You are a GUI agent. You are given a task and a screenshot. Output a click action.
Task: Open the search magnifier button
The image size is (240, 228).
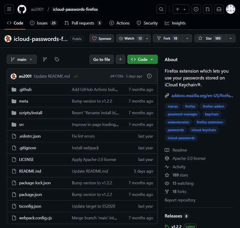(x=161, y=9)
